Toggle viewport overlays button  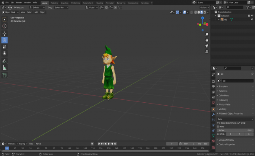tap(184, 12)
